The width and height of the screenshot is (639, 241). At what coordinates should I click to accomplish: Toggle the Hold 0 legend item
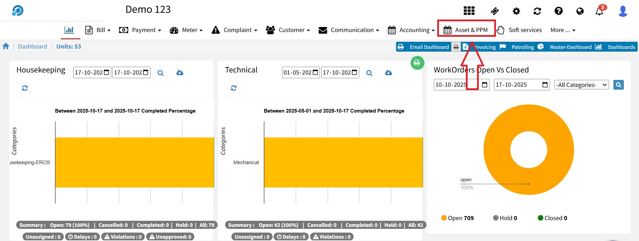click(x=505, y=218)
